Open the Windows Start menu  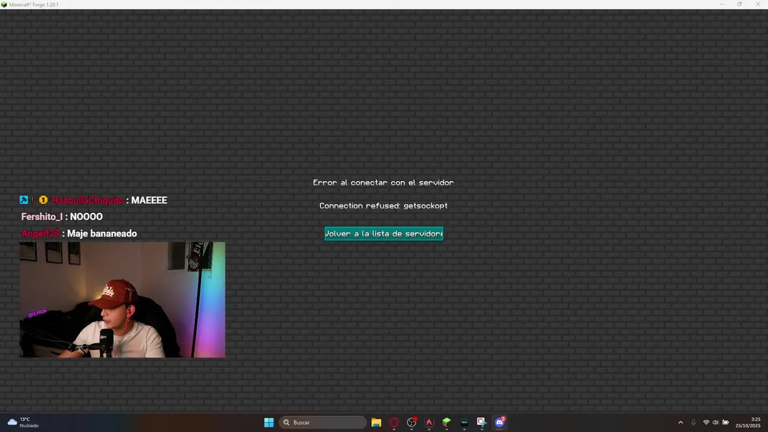tap(269, 422)
